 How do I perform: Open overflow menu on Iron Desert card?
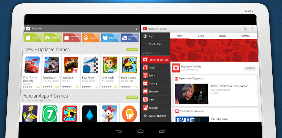tap(79, 78)
